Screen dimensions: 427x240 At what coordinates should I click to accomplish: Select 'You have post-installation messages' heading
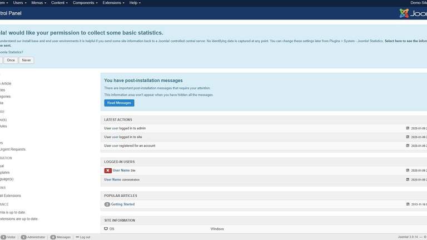click(x=143, y=81)
